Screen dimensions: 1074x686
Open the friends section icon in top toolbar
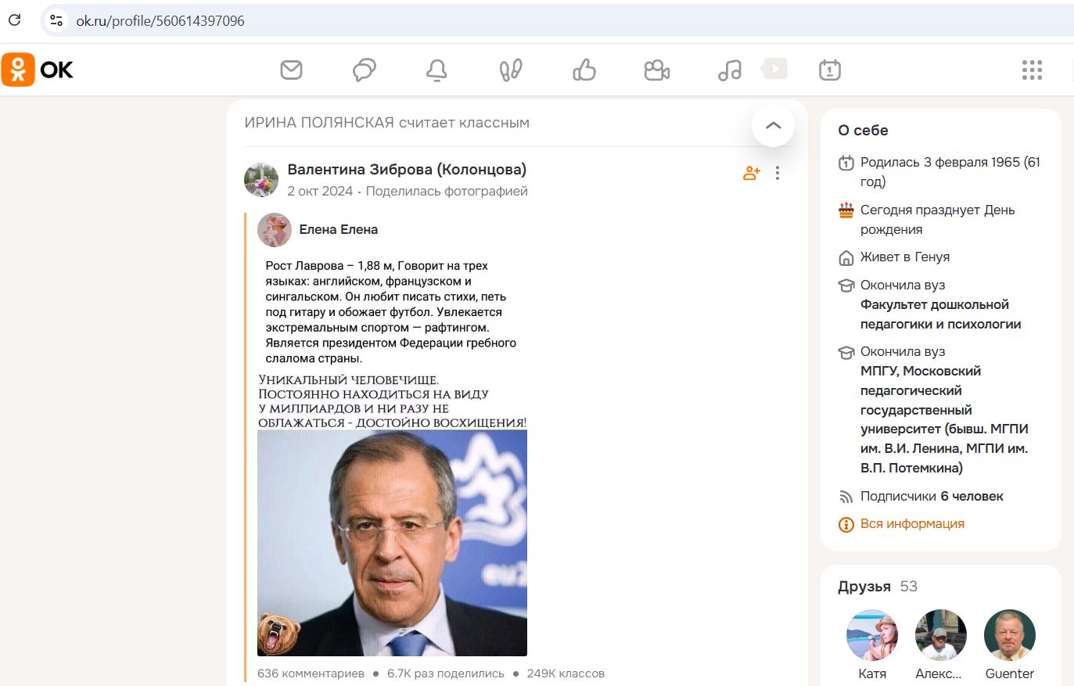click(510, 70)
